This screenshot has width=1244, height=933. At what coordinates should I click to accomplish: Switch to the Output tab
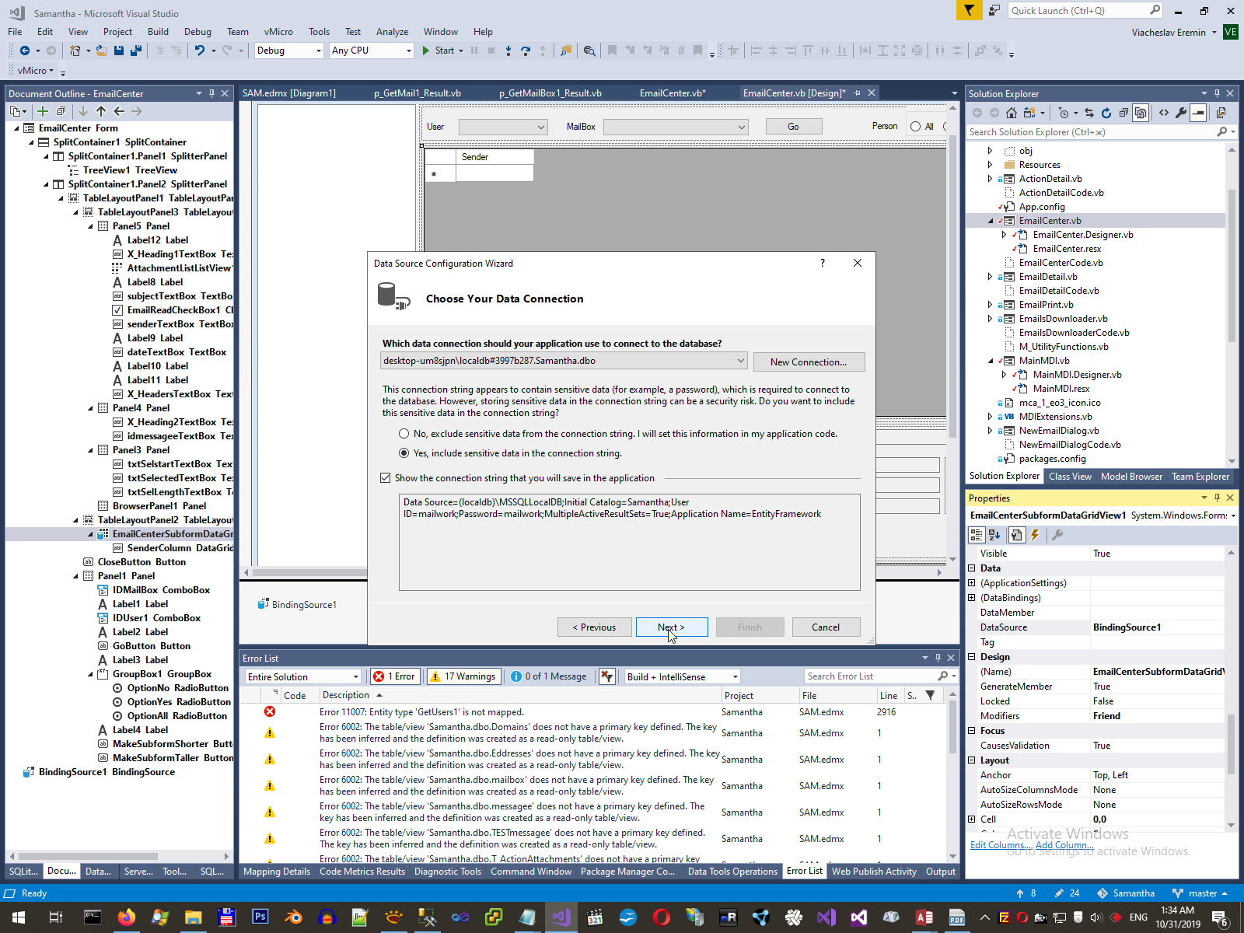tap(941, 872)
